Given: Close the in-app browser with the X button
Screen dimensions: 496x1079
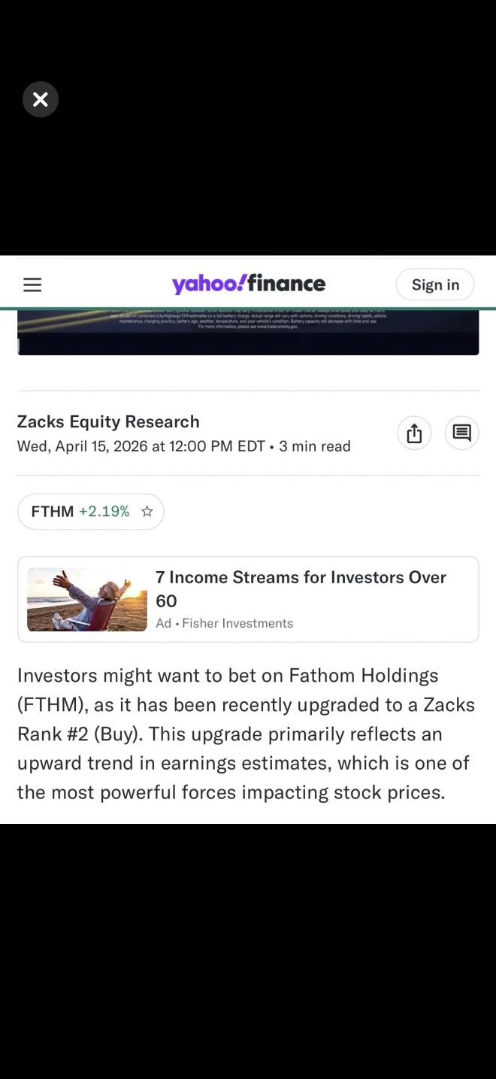Looking at the screenshot, I should pos(41,99).
